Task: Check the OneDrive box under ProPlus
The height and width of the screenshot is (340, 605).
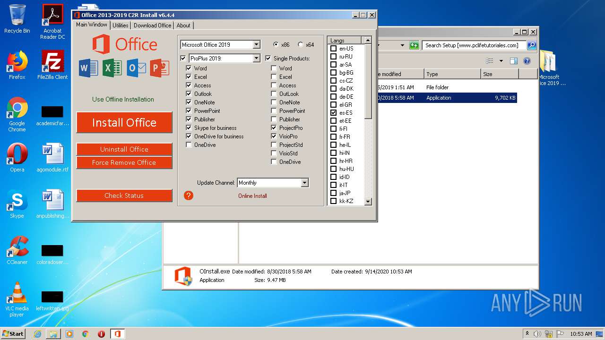Action: click(189, 145)
